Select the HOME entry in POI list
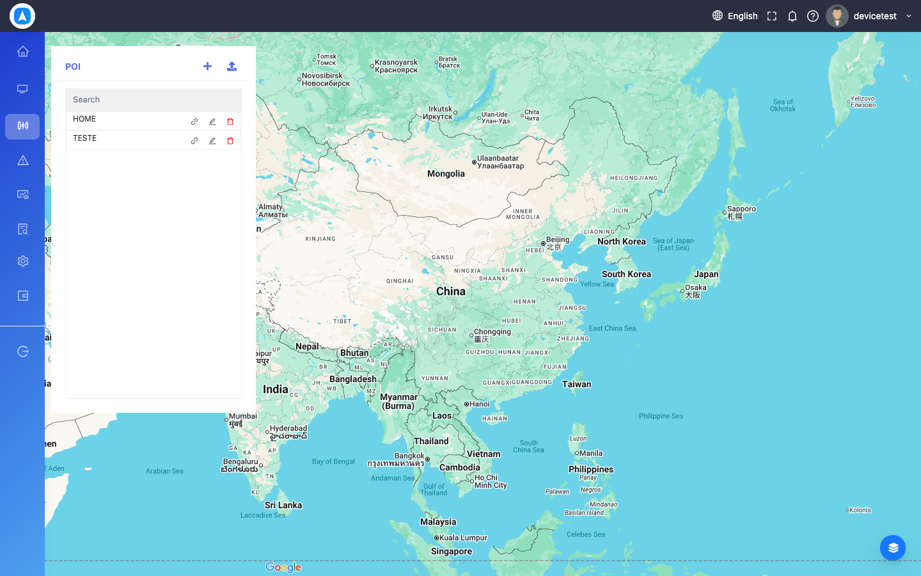Image resolution: width=921 pixels, height=576 pixels. 153,121
